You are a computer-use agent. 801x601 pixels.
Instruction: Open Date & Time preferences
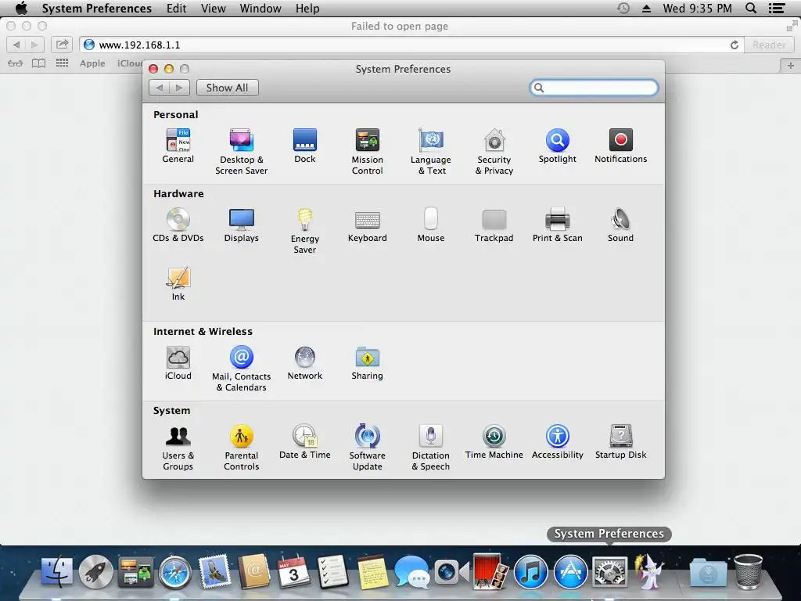click(x=305, y=442)
